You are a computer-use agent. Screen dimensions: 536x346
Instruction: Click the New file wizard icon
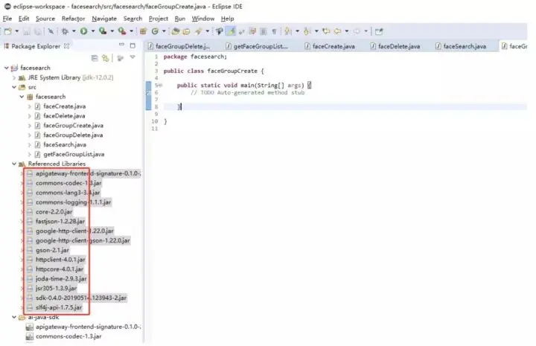pos(8,31)
